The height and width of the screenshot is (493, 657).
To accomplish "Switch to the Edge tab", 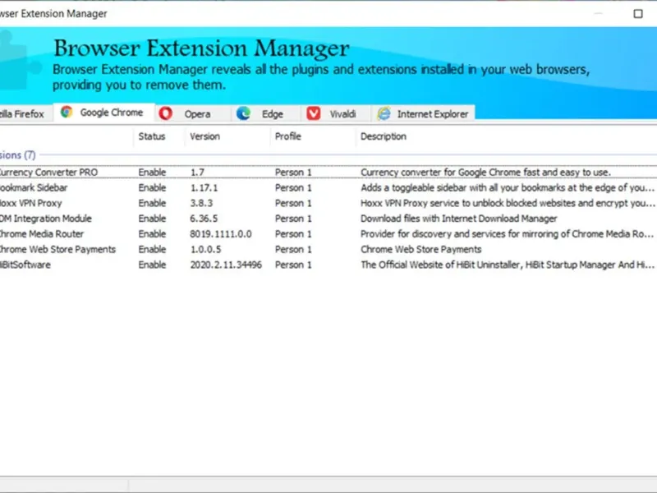I will (266, 113).
